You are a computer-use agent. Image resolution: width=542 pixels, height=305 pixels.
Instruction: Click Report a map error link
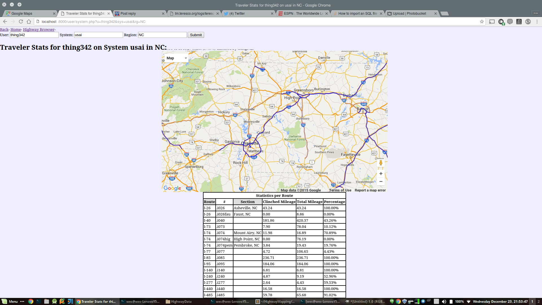[x=370, y=190]
